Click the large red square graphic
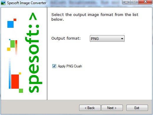The width and height of the screenshot is (153, 115). 15,82
